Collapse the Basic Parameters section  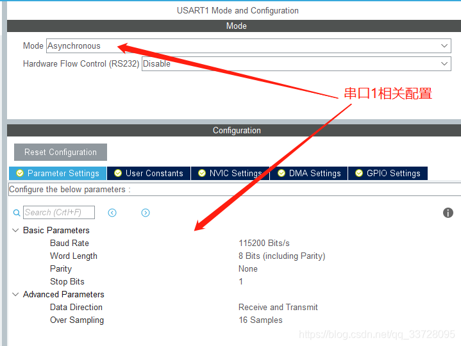[x=15, y=230]
